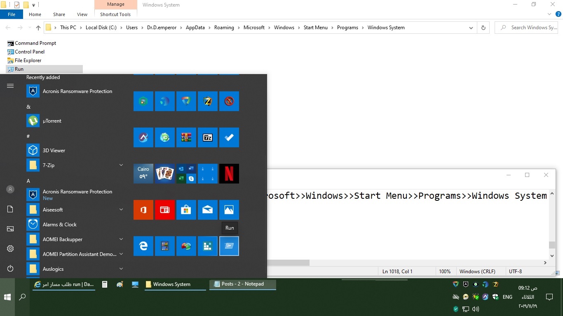Switch to the Share ribbon tab
563x316 pixels.
[x=59, y=14]
